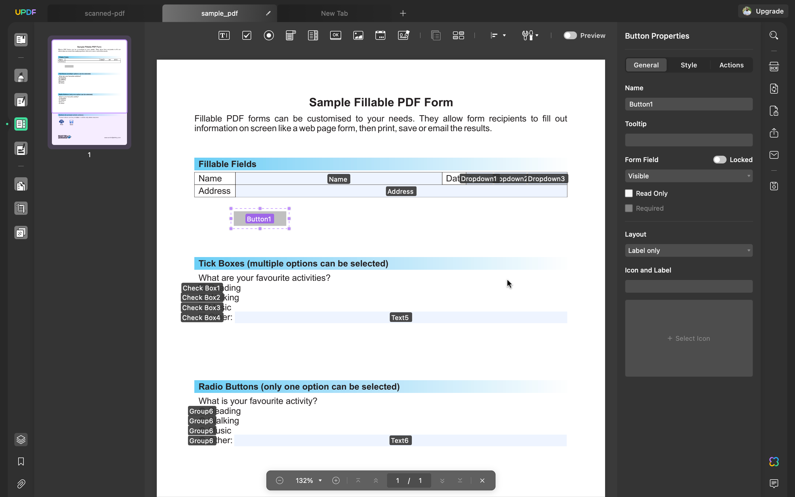The height and width of the screenshot is (497, 795).
Task: Click the Select Icon area
Action: tap(688, 338)
